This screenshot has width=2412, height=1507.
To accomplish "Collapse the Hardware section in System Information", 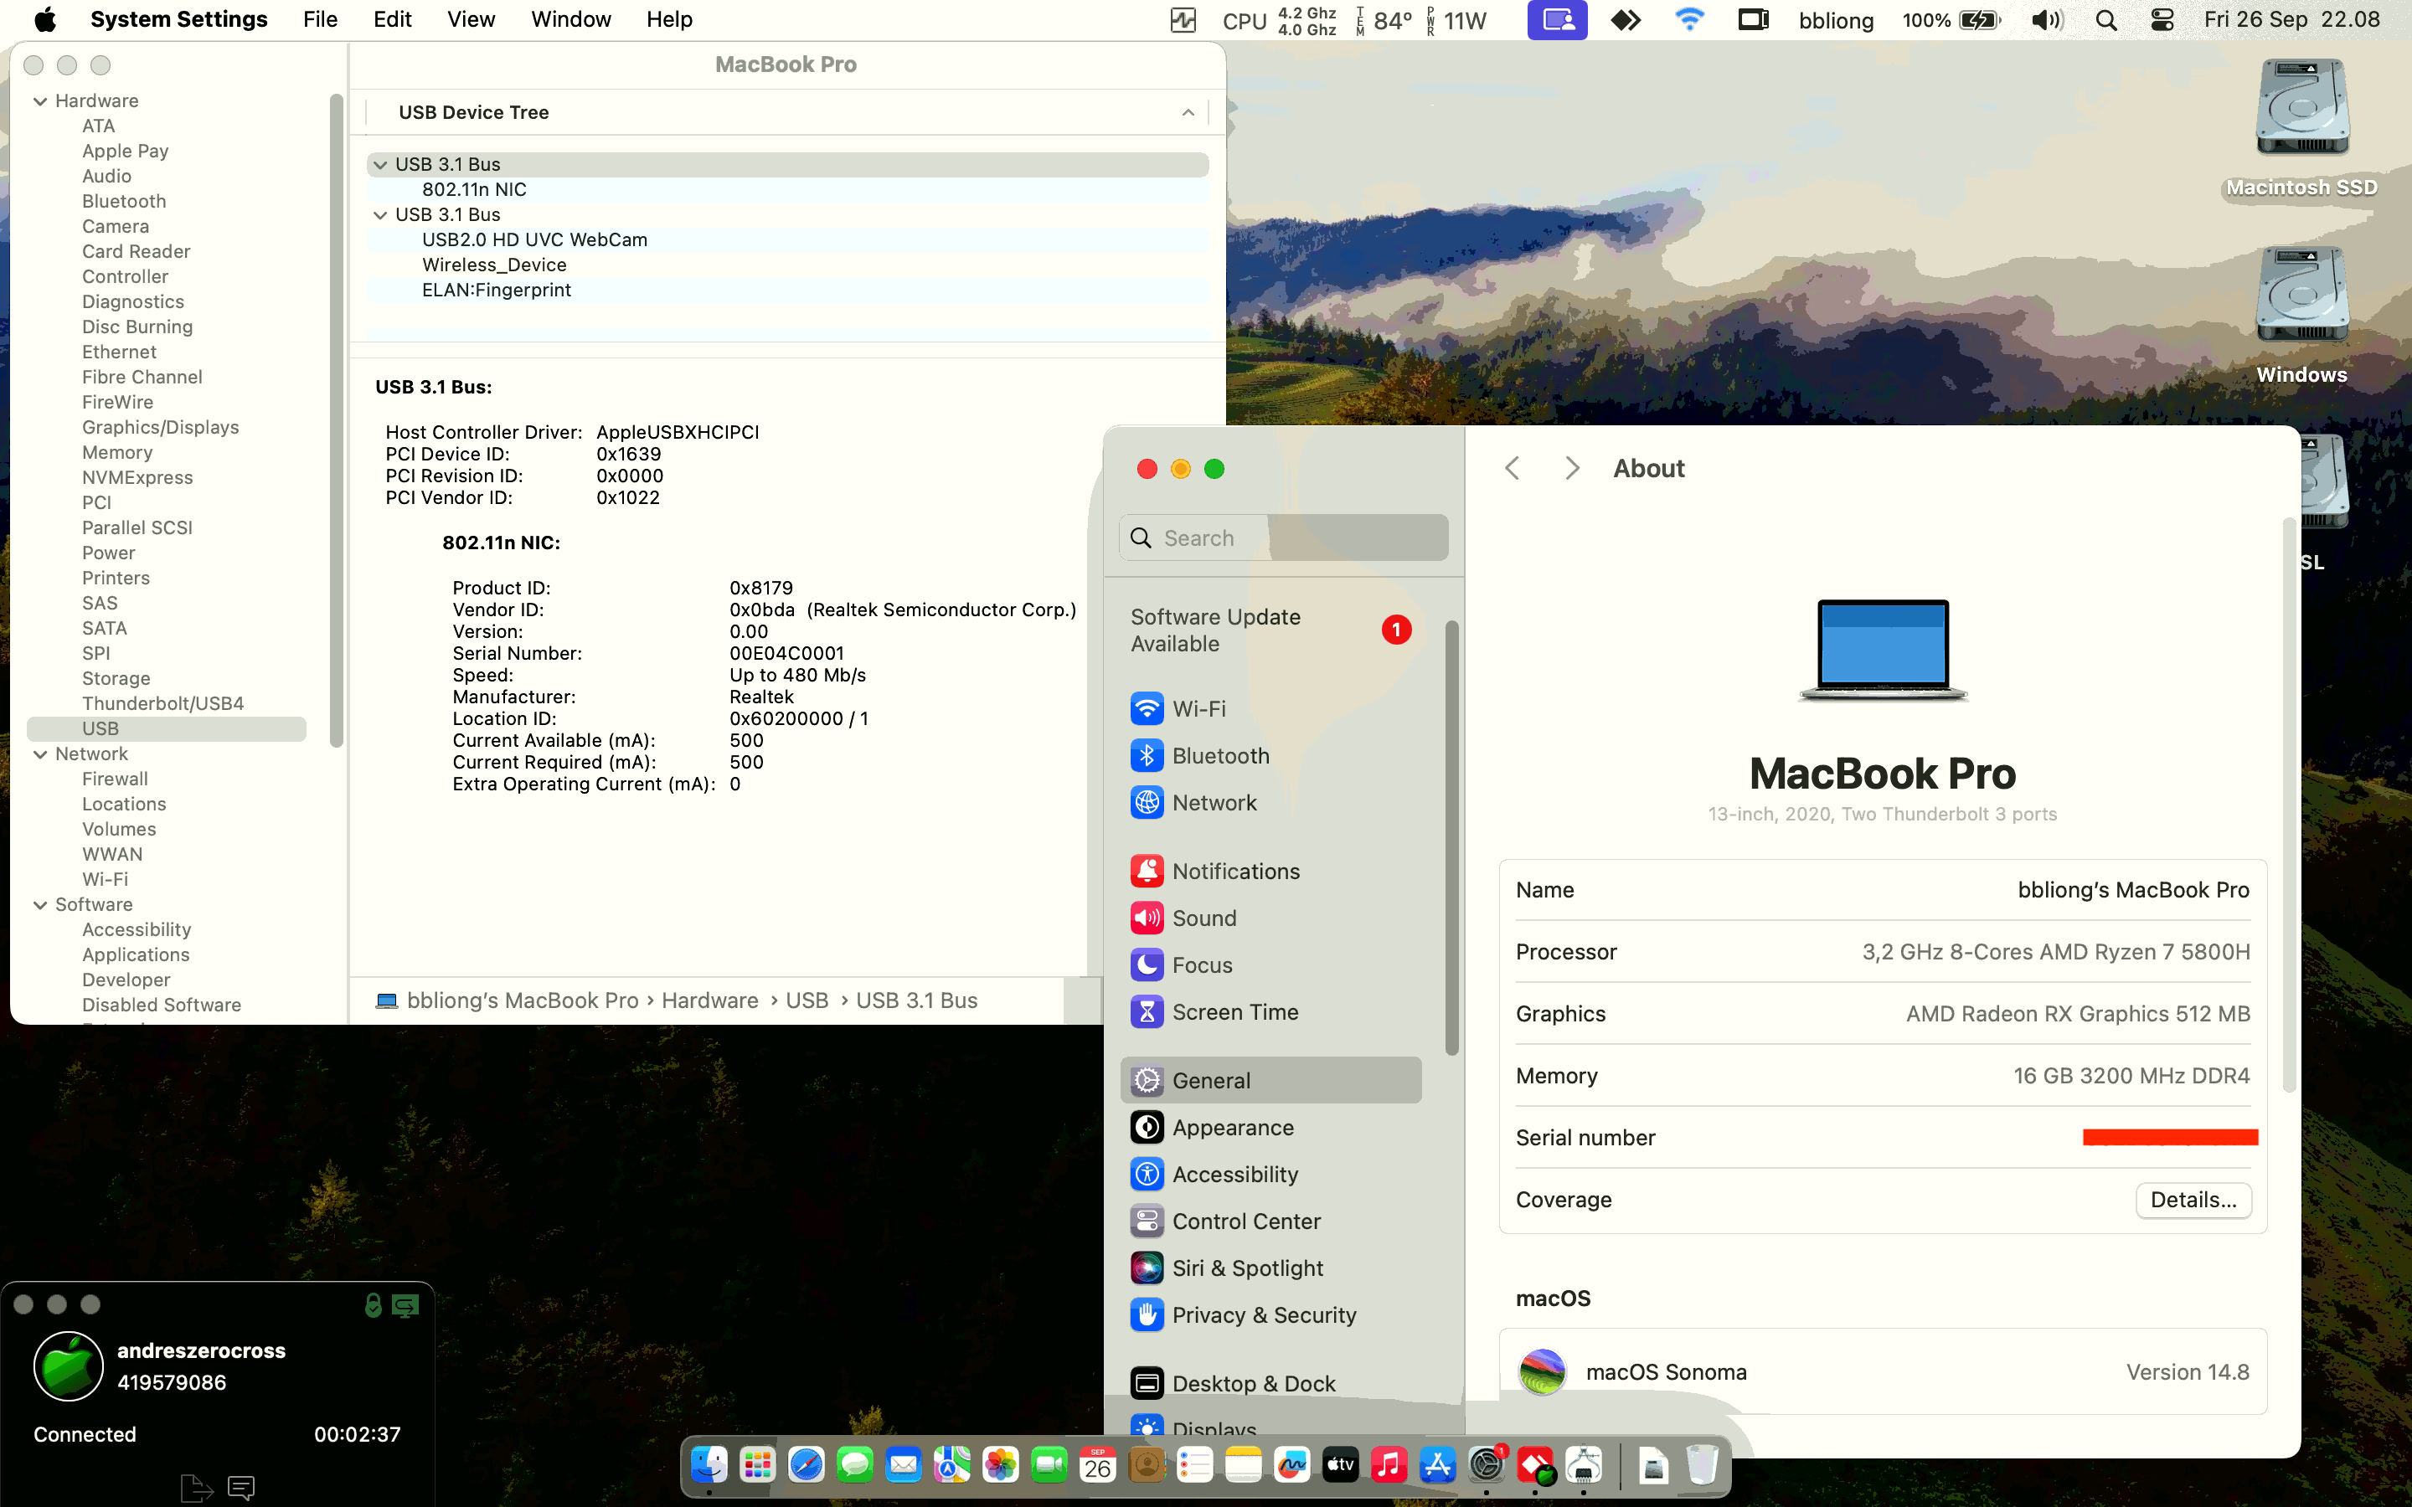I will (41, 100).
